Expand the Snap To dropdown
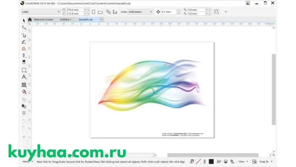This screenshot has width=296, height=167. (x=266, y=161)
